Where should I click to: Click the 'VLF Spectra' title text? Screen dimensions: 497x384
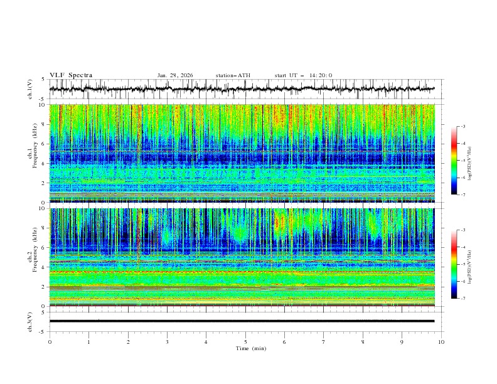click(71, 75)
